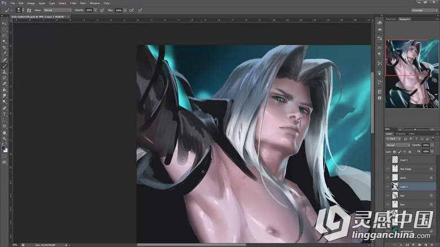Select the Eraser tool

tap(4, 84)
